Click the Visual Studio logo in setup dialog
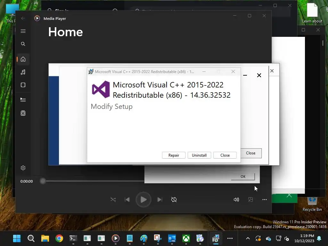The image size is (328, 246). tap(101, 89)
